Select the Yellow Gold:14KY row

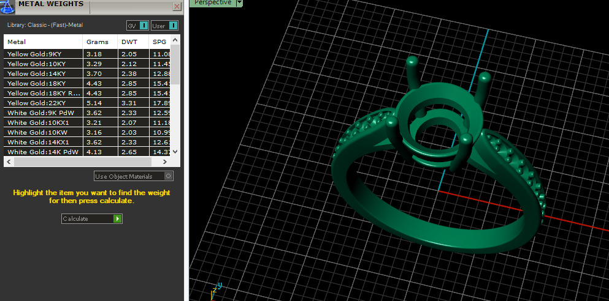(x=87, y=73)
